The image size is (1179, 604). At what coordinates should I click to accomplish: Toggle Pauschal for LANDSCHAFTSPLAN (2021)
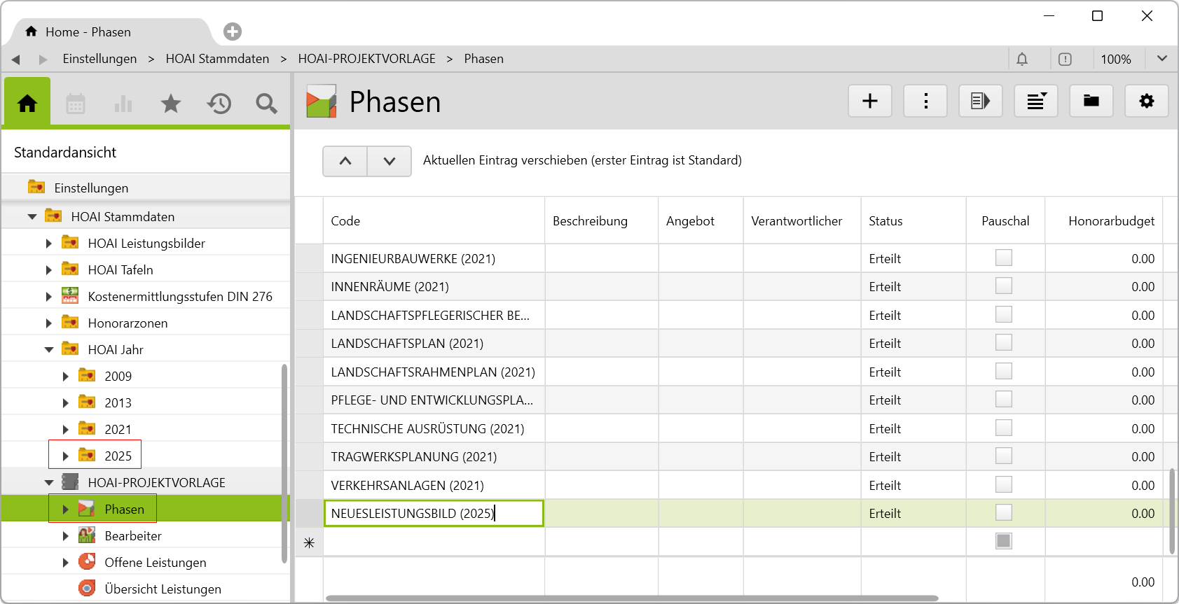[1004, 342]
